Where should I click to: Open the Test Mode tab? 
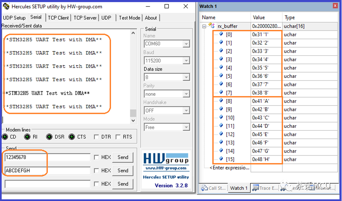(x=130, y=17)
